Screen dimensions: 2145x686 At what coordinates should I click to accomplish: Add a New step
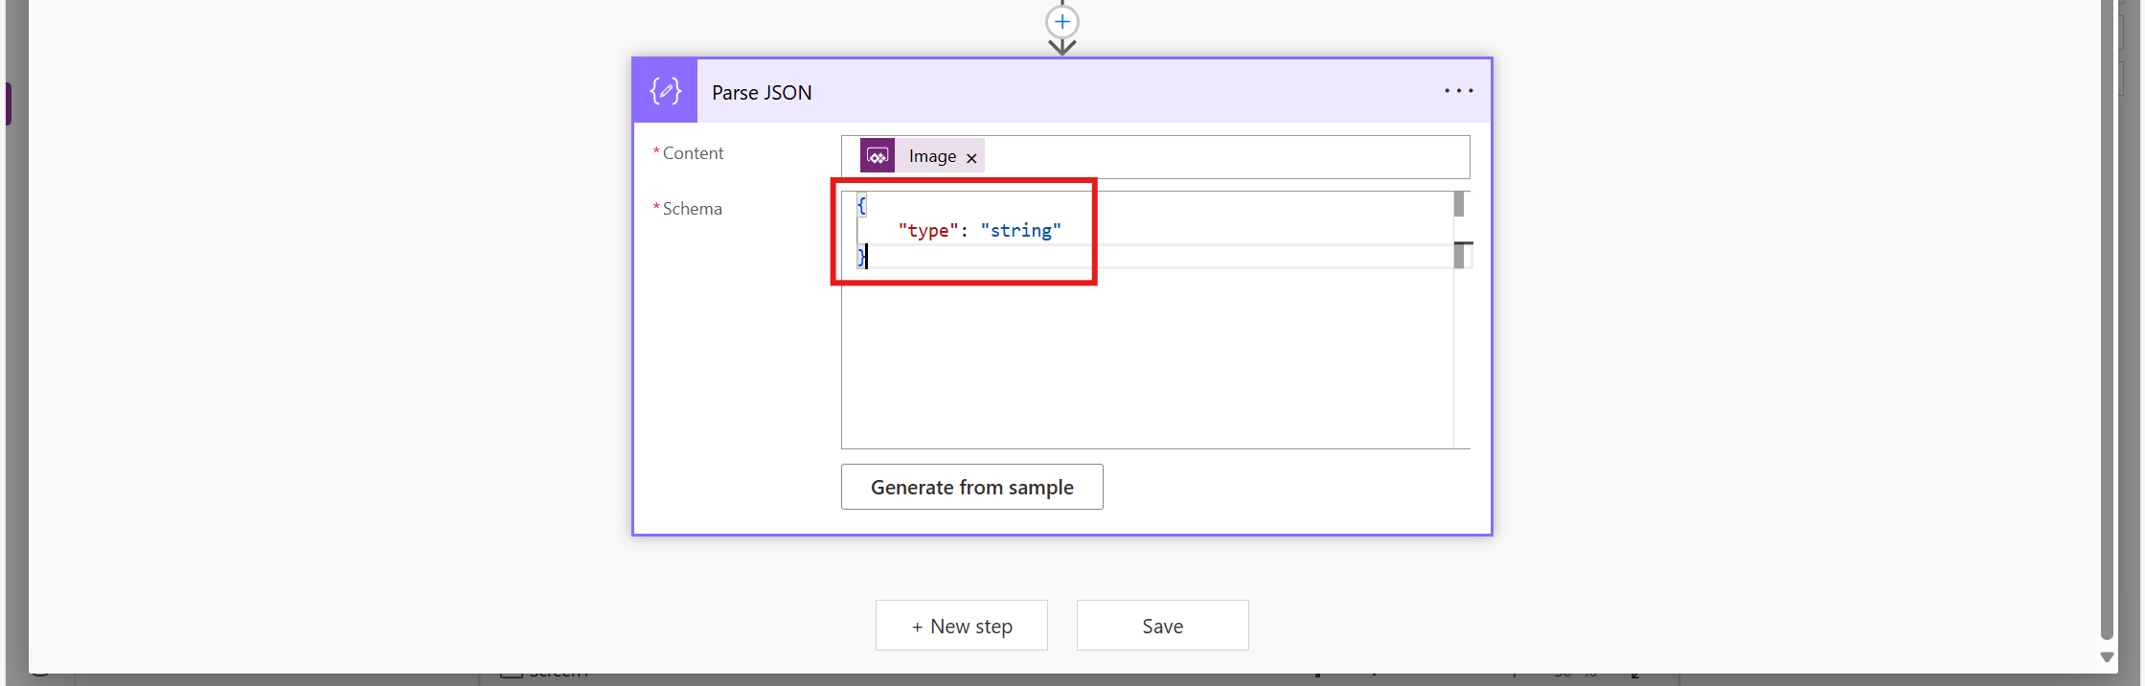coord(961,626)
